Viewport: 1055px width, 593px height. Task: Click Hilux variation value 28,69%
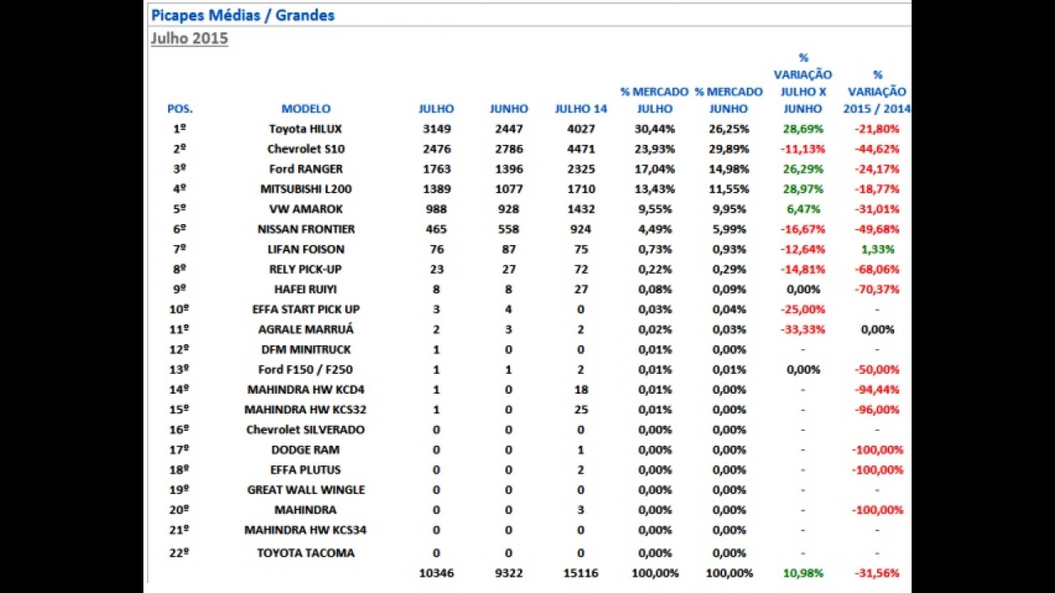(803, 129)
